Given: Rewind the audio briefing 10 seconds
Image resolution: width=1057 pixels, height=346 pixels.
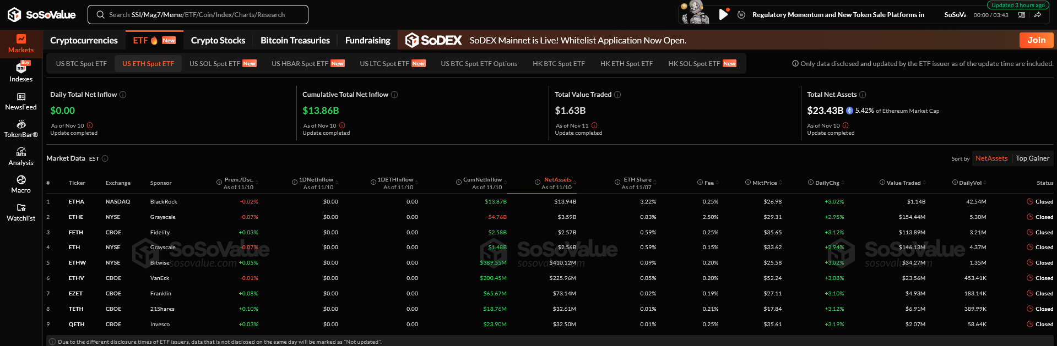Looking at the screenshot, I should 741,15.
